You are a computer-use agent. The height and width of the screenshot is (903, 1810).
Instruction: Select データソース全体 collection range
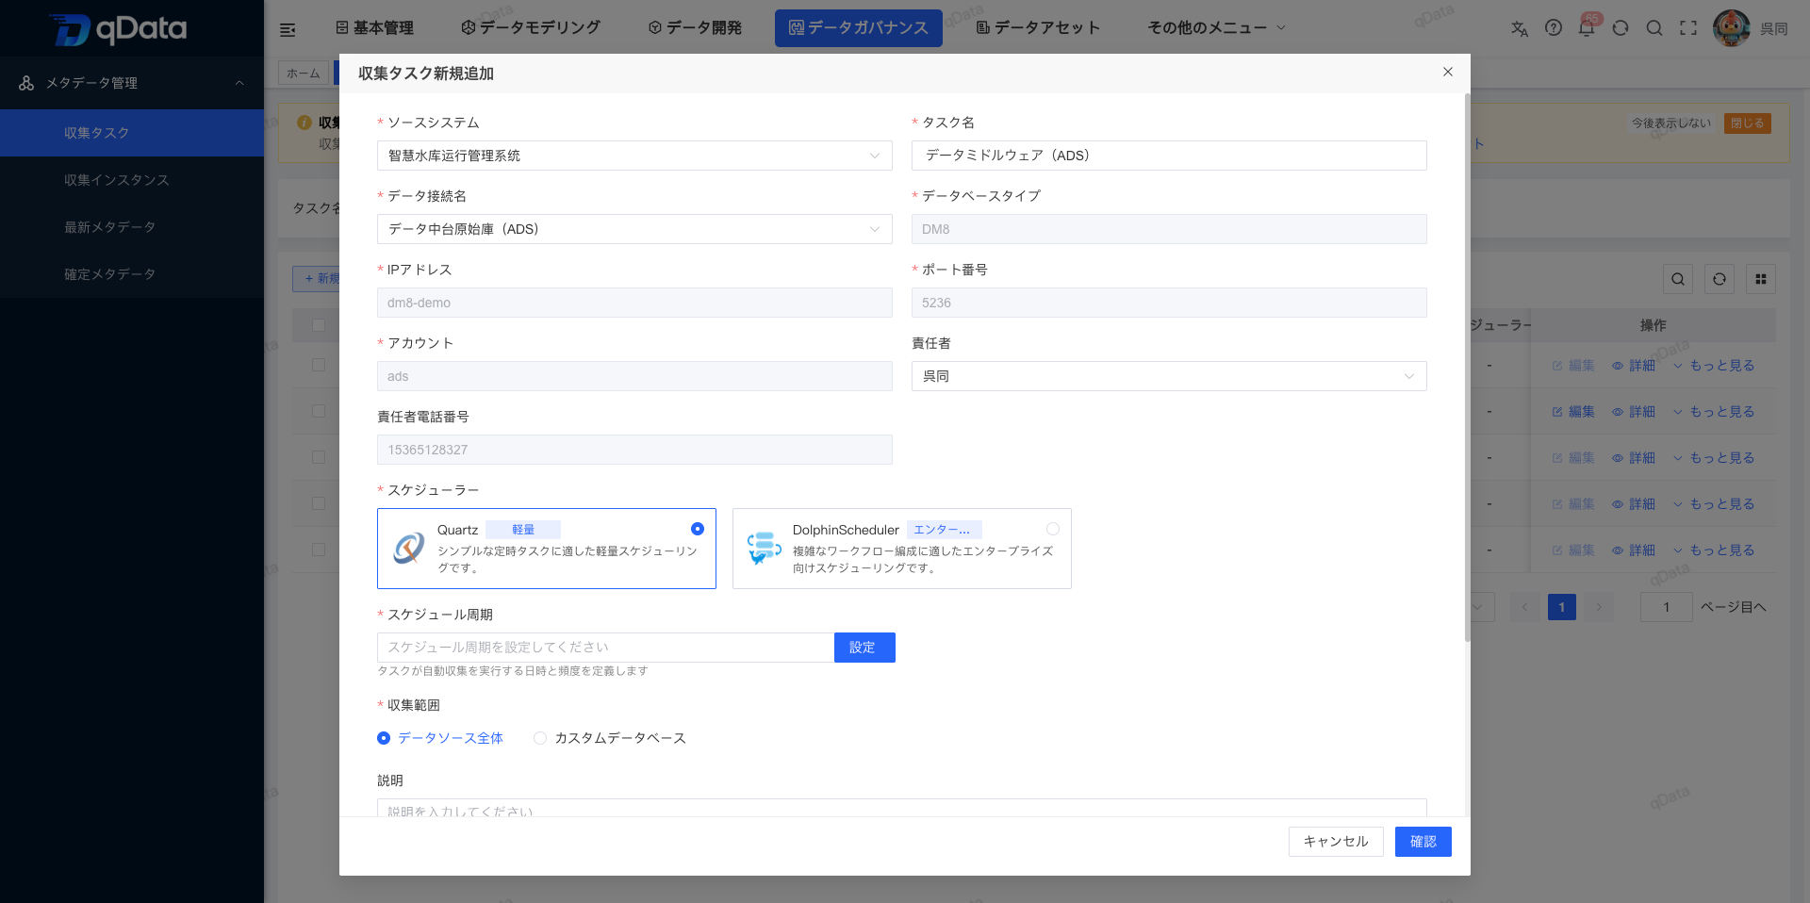point(440,738)
